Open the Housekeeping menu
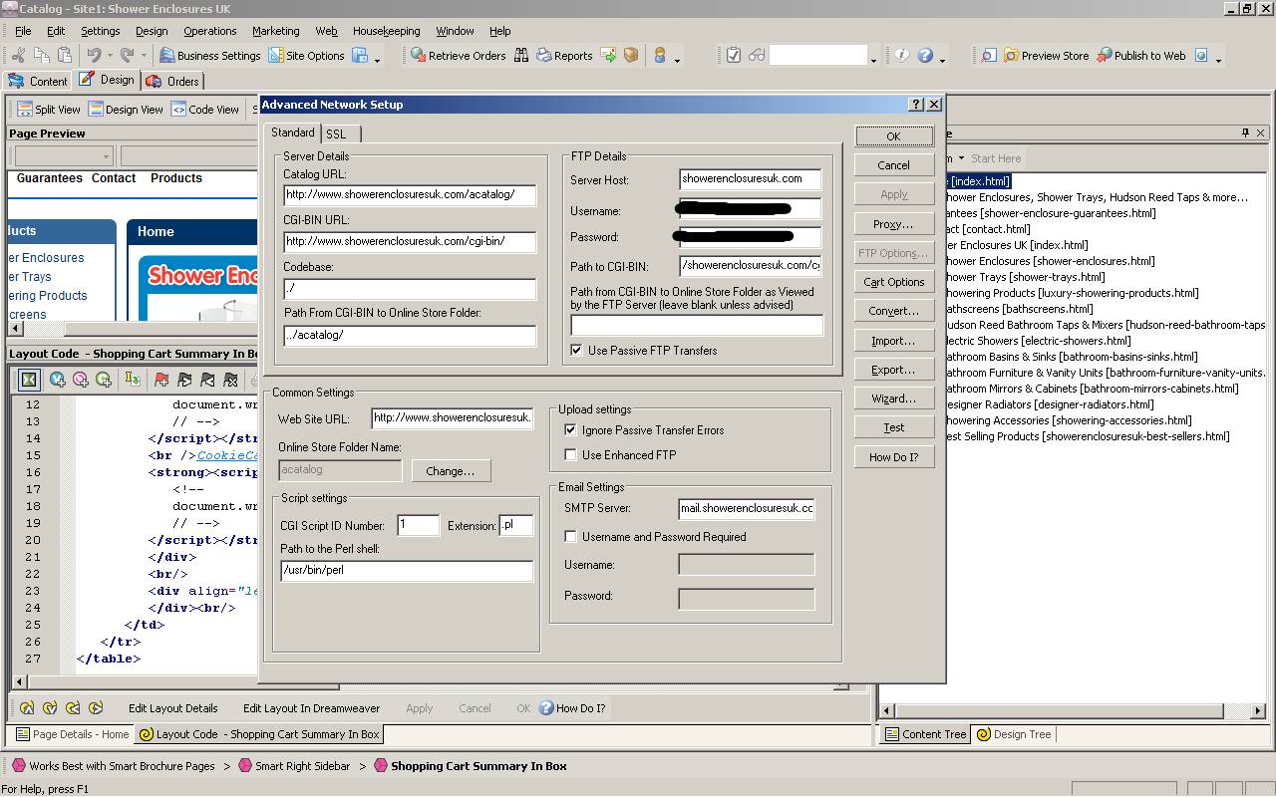Screen dimensions: 1276x797 387,31
